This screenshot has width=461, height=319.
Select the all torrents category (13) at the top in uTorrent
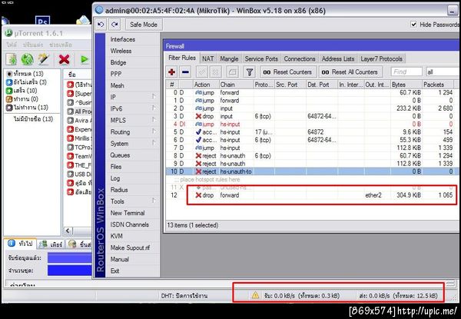(25, 74)
